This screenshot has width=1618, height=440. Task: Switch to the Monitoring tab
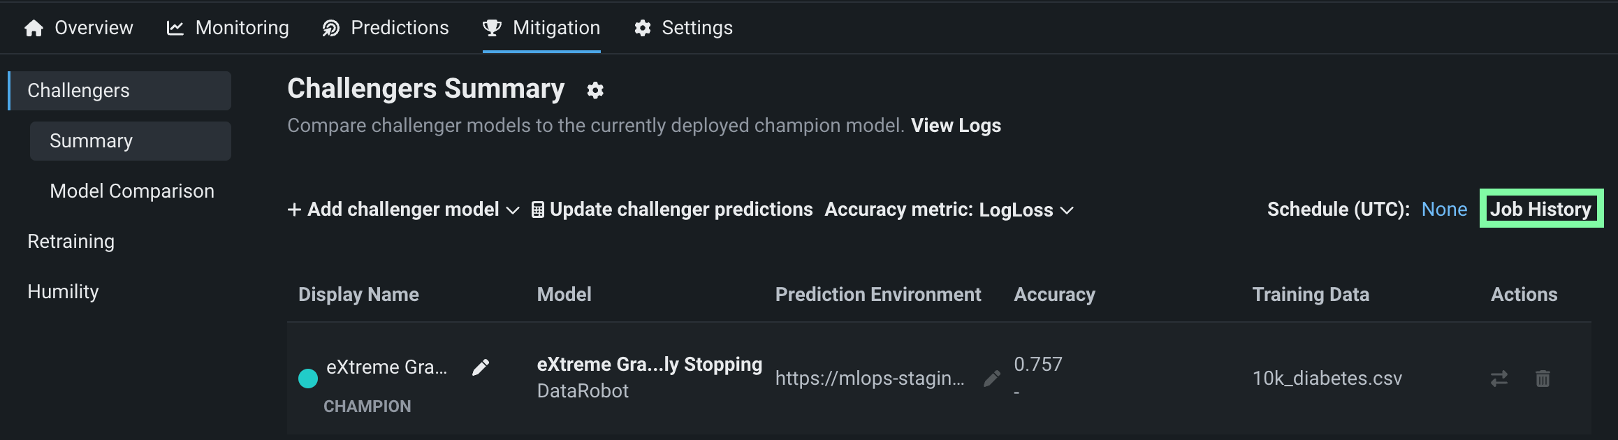coord(228,28)
